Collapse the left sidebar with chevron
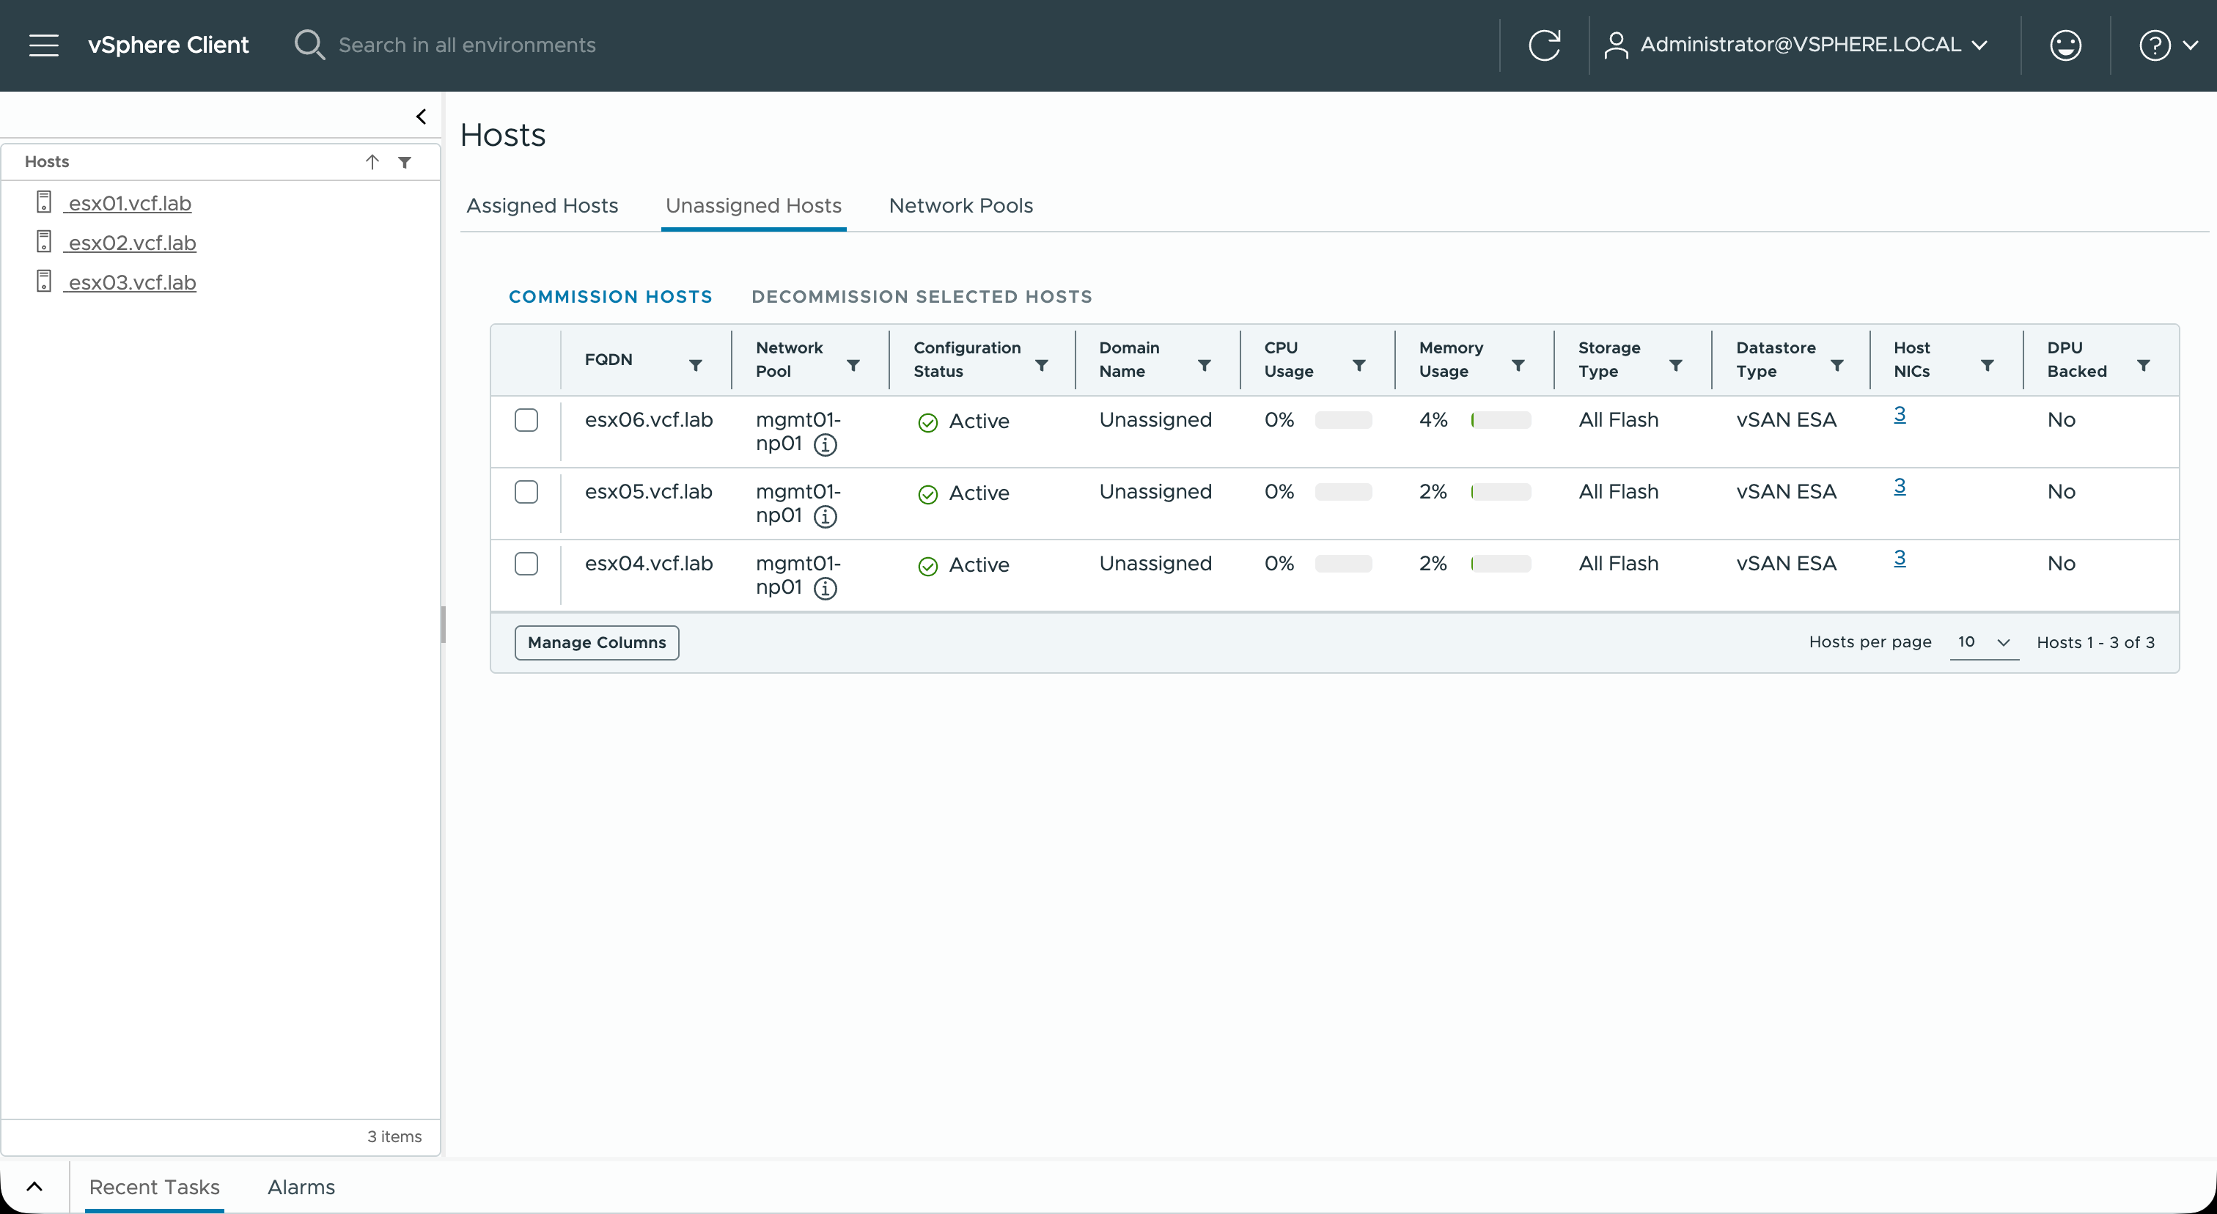The image size is (2217, 1214). (x=421, y=116)
